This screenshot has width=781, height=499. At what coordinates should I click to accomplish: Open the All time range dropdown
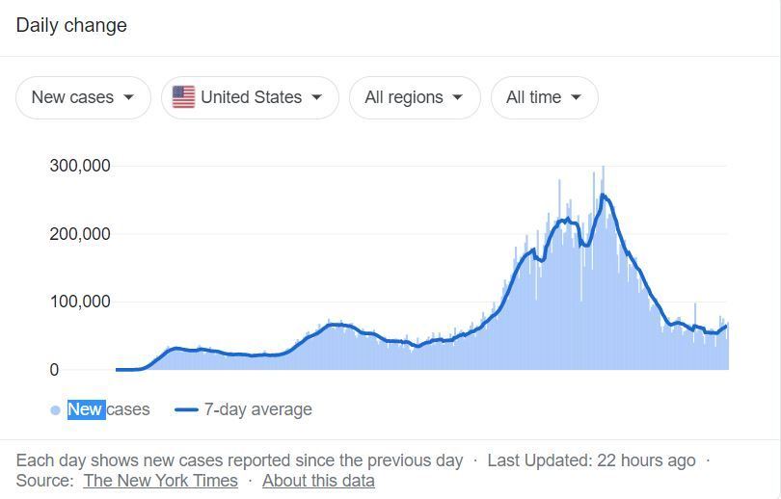[x=545, y=97]
